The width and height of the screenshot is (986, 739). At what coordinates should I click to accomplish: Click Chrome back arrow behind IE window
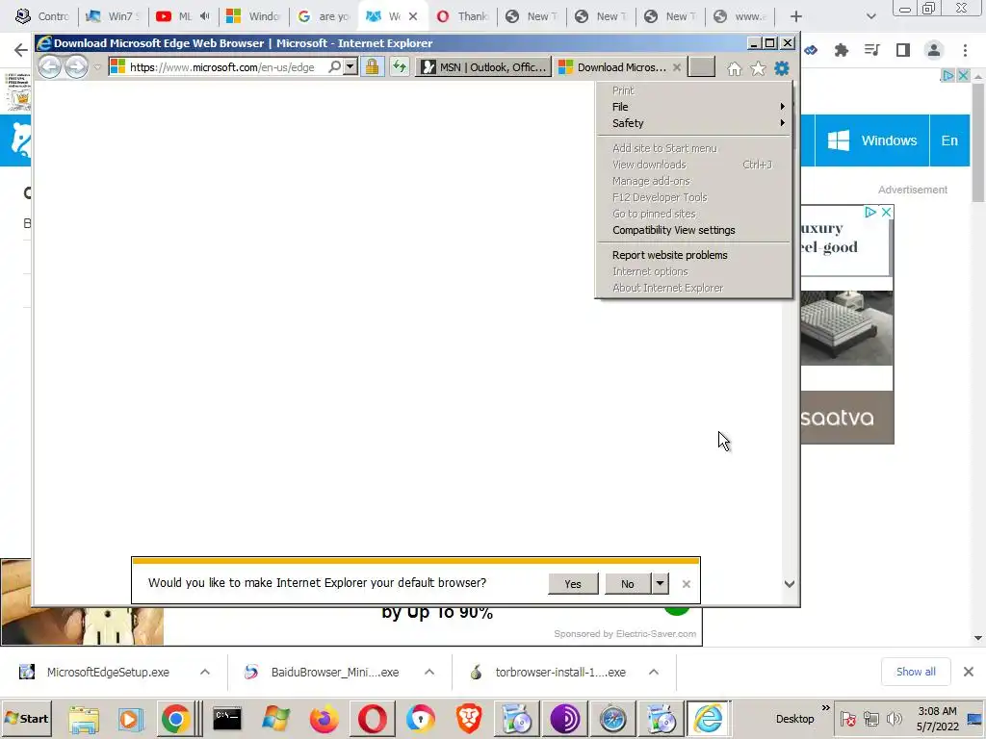21,50
